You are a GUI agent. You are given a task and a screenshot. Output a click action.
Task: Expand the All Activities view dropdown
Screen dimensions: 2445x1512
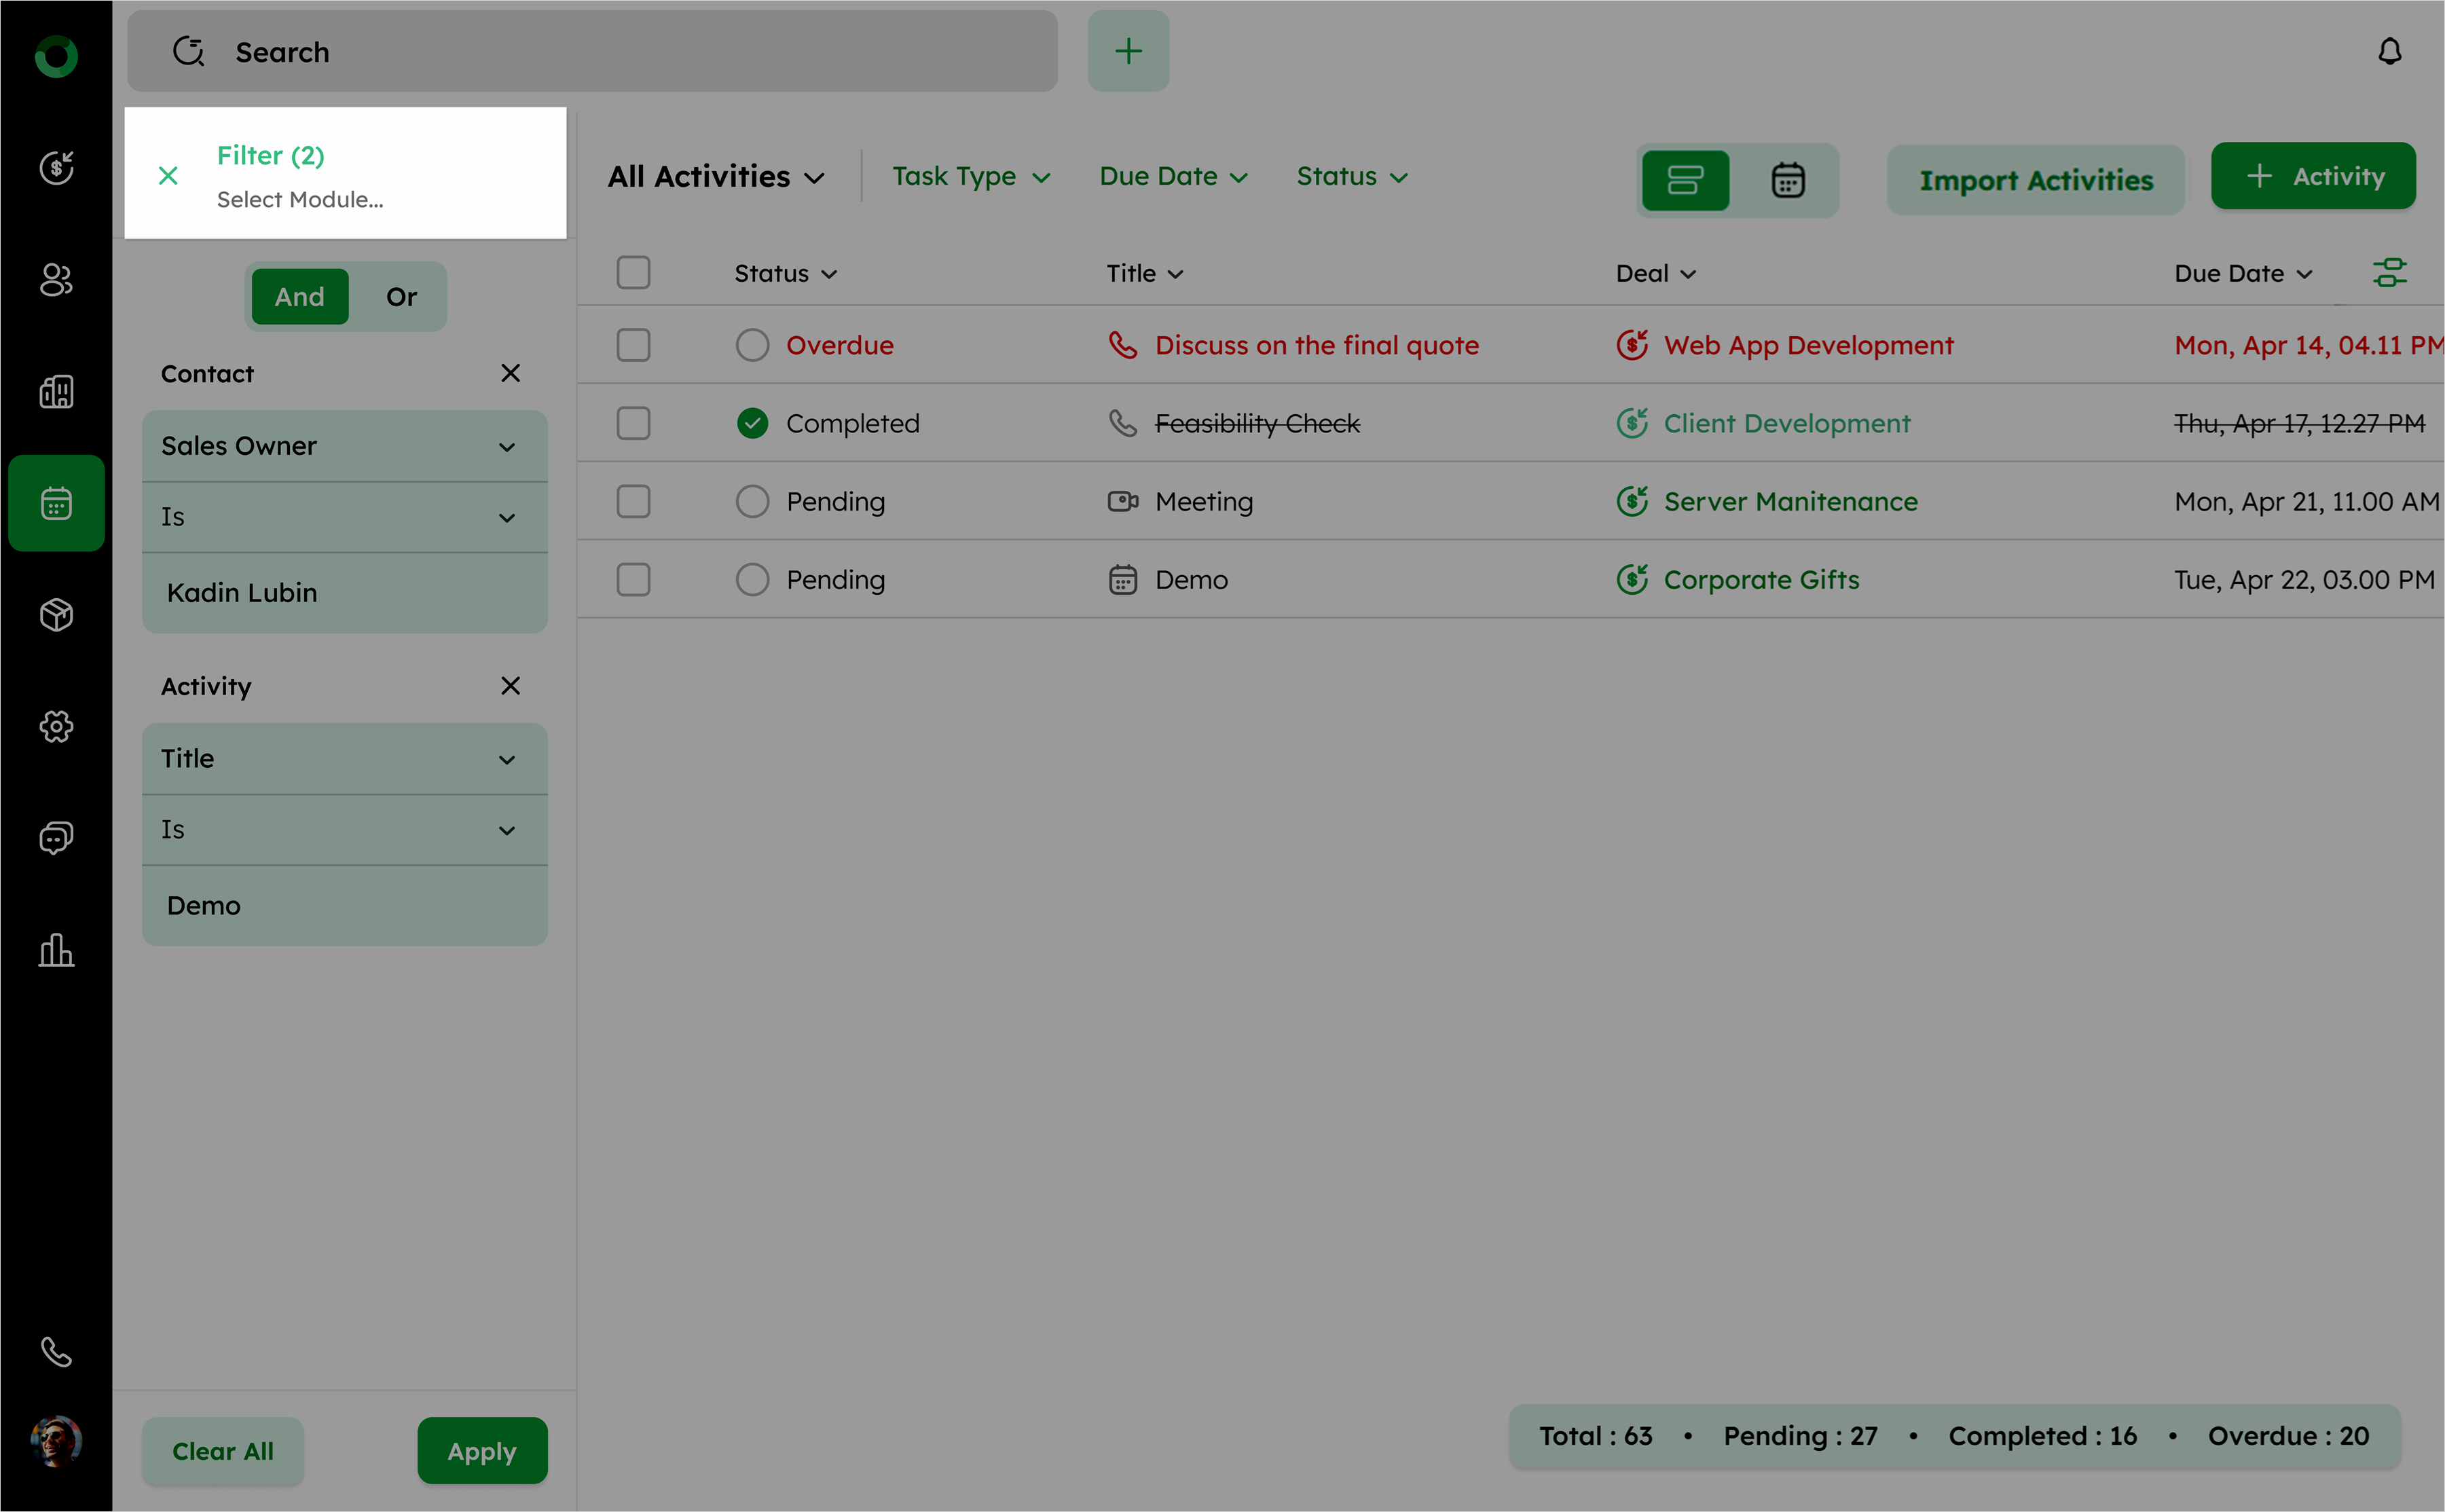point(716,177)
